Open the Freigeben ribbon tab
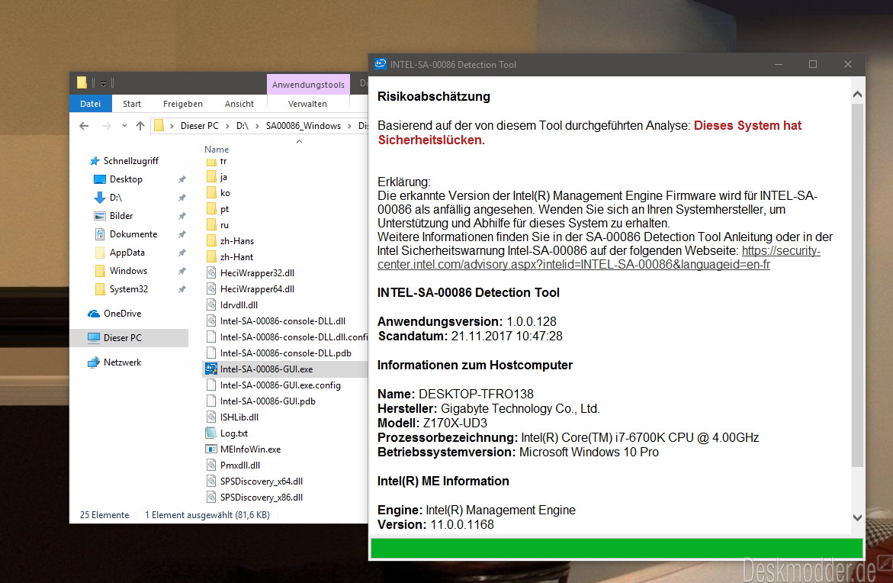The width and height of the screenshot is (893, 583). pyautogui.click(x=183, y=103)
